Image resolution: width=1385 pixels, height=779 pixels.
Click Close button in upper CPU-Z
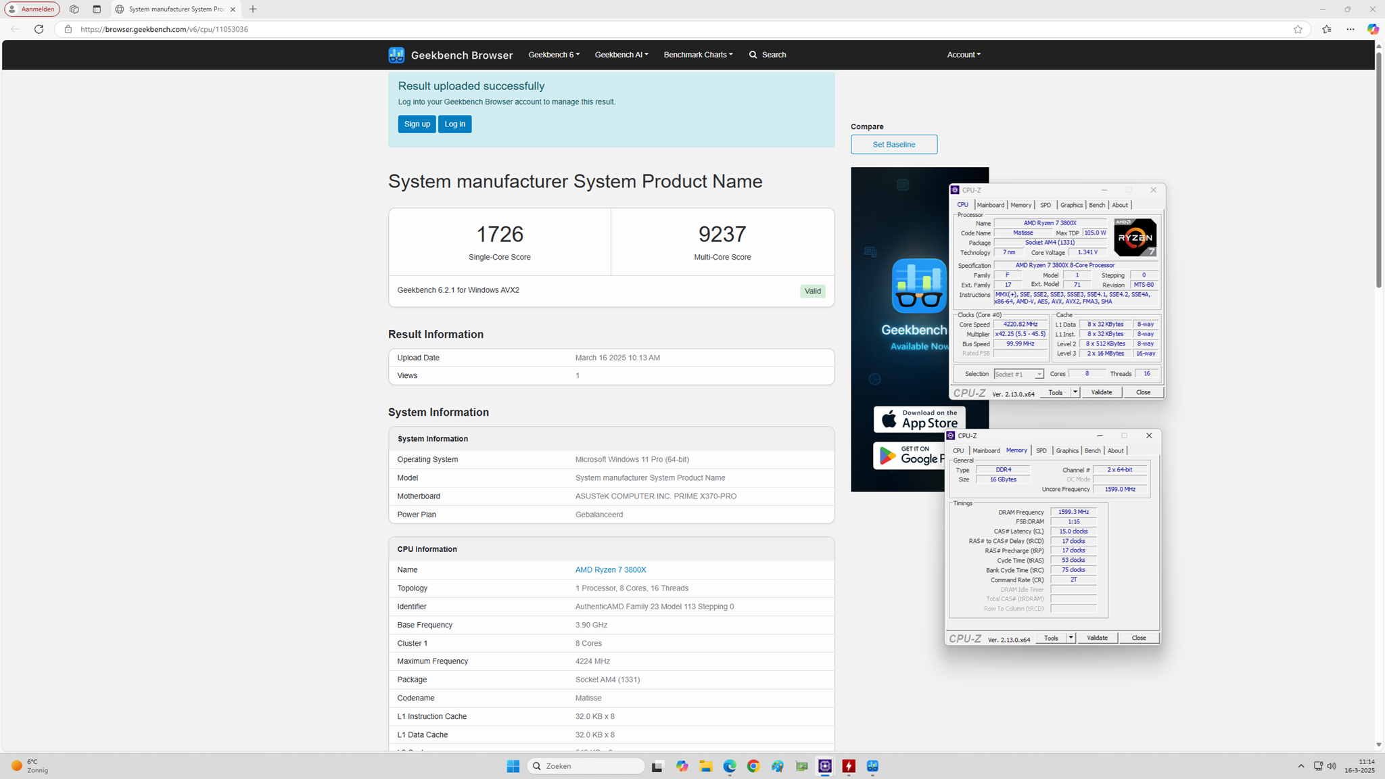(x=1143, y=392)
